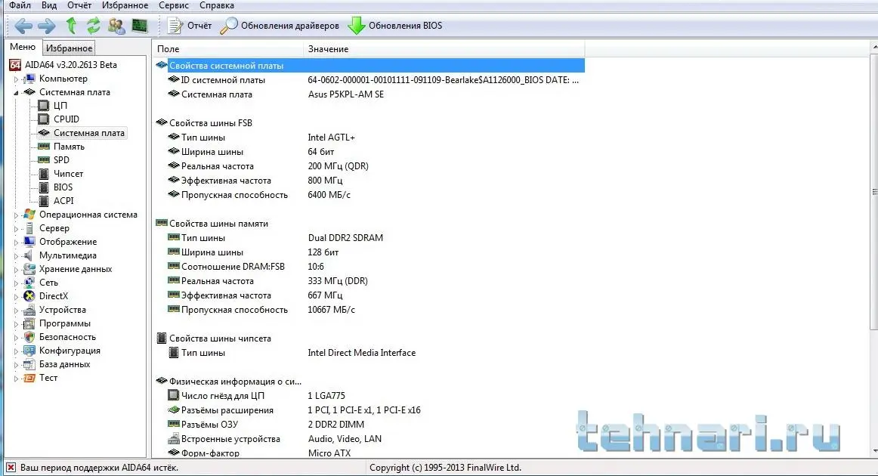Open Обновления драйверов from toolbar
This screenshot has width=878, height=476.
tap(280, 26)
